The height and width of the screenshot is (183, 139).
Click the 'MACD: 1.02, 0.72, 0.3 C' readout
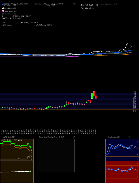[x=12, y=18]
